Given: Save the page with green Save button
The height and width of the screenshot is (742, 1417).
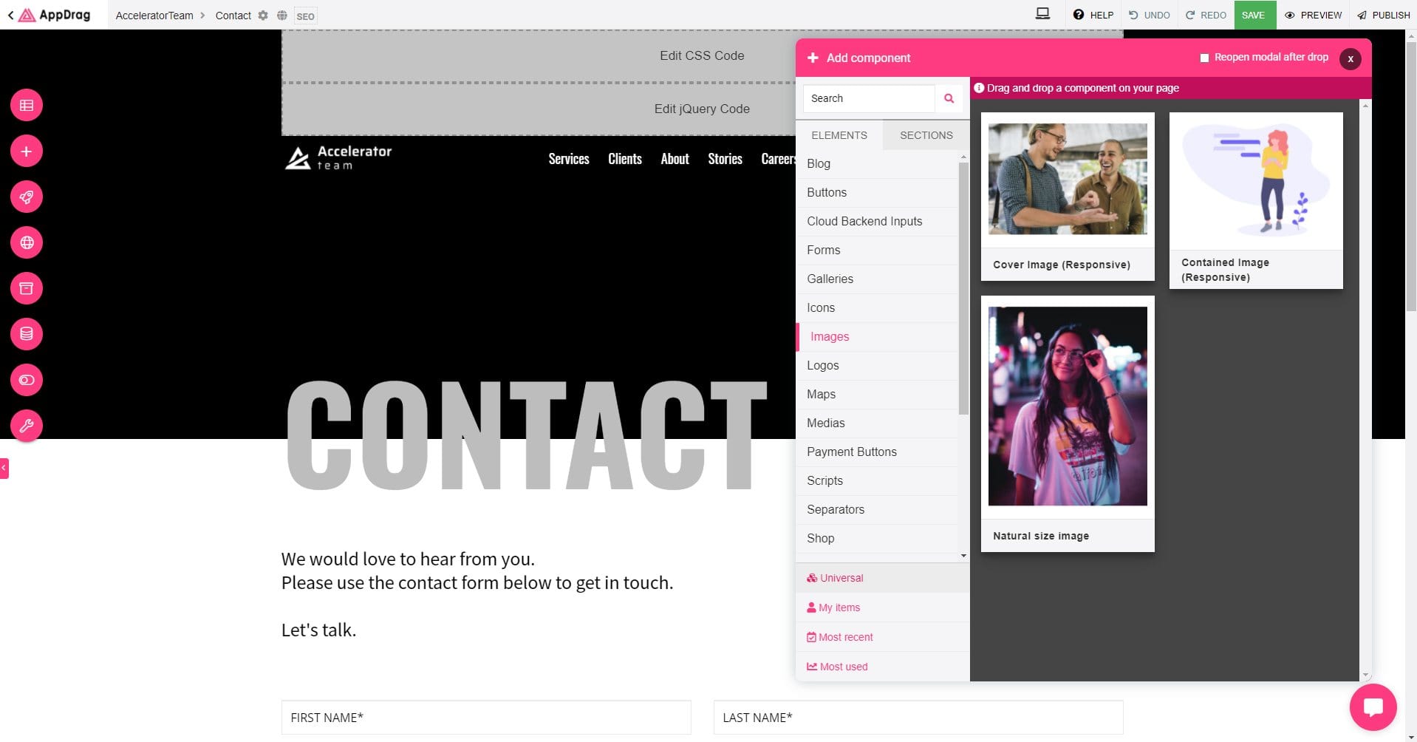Looking at the screenshot, I should coord(1254,15).
